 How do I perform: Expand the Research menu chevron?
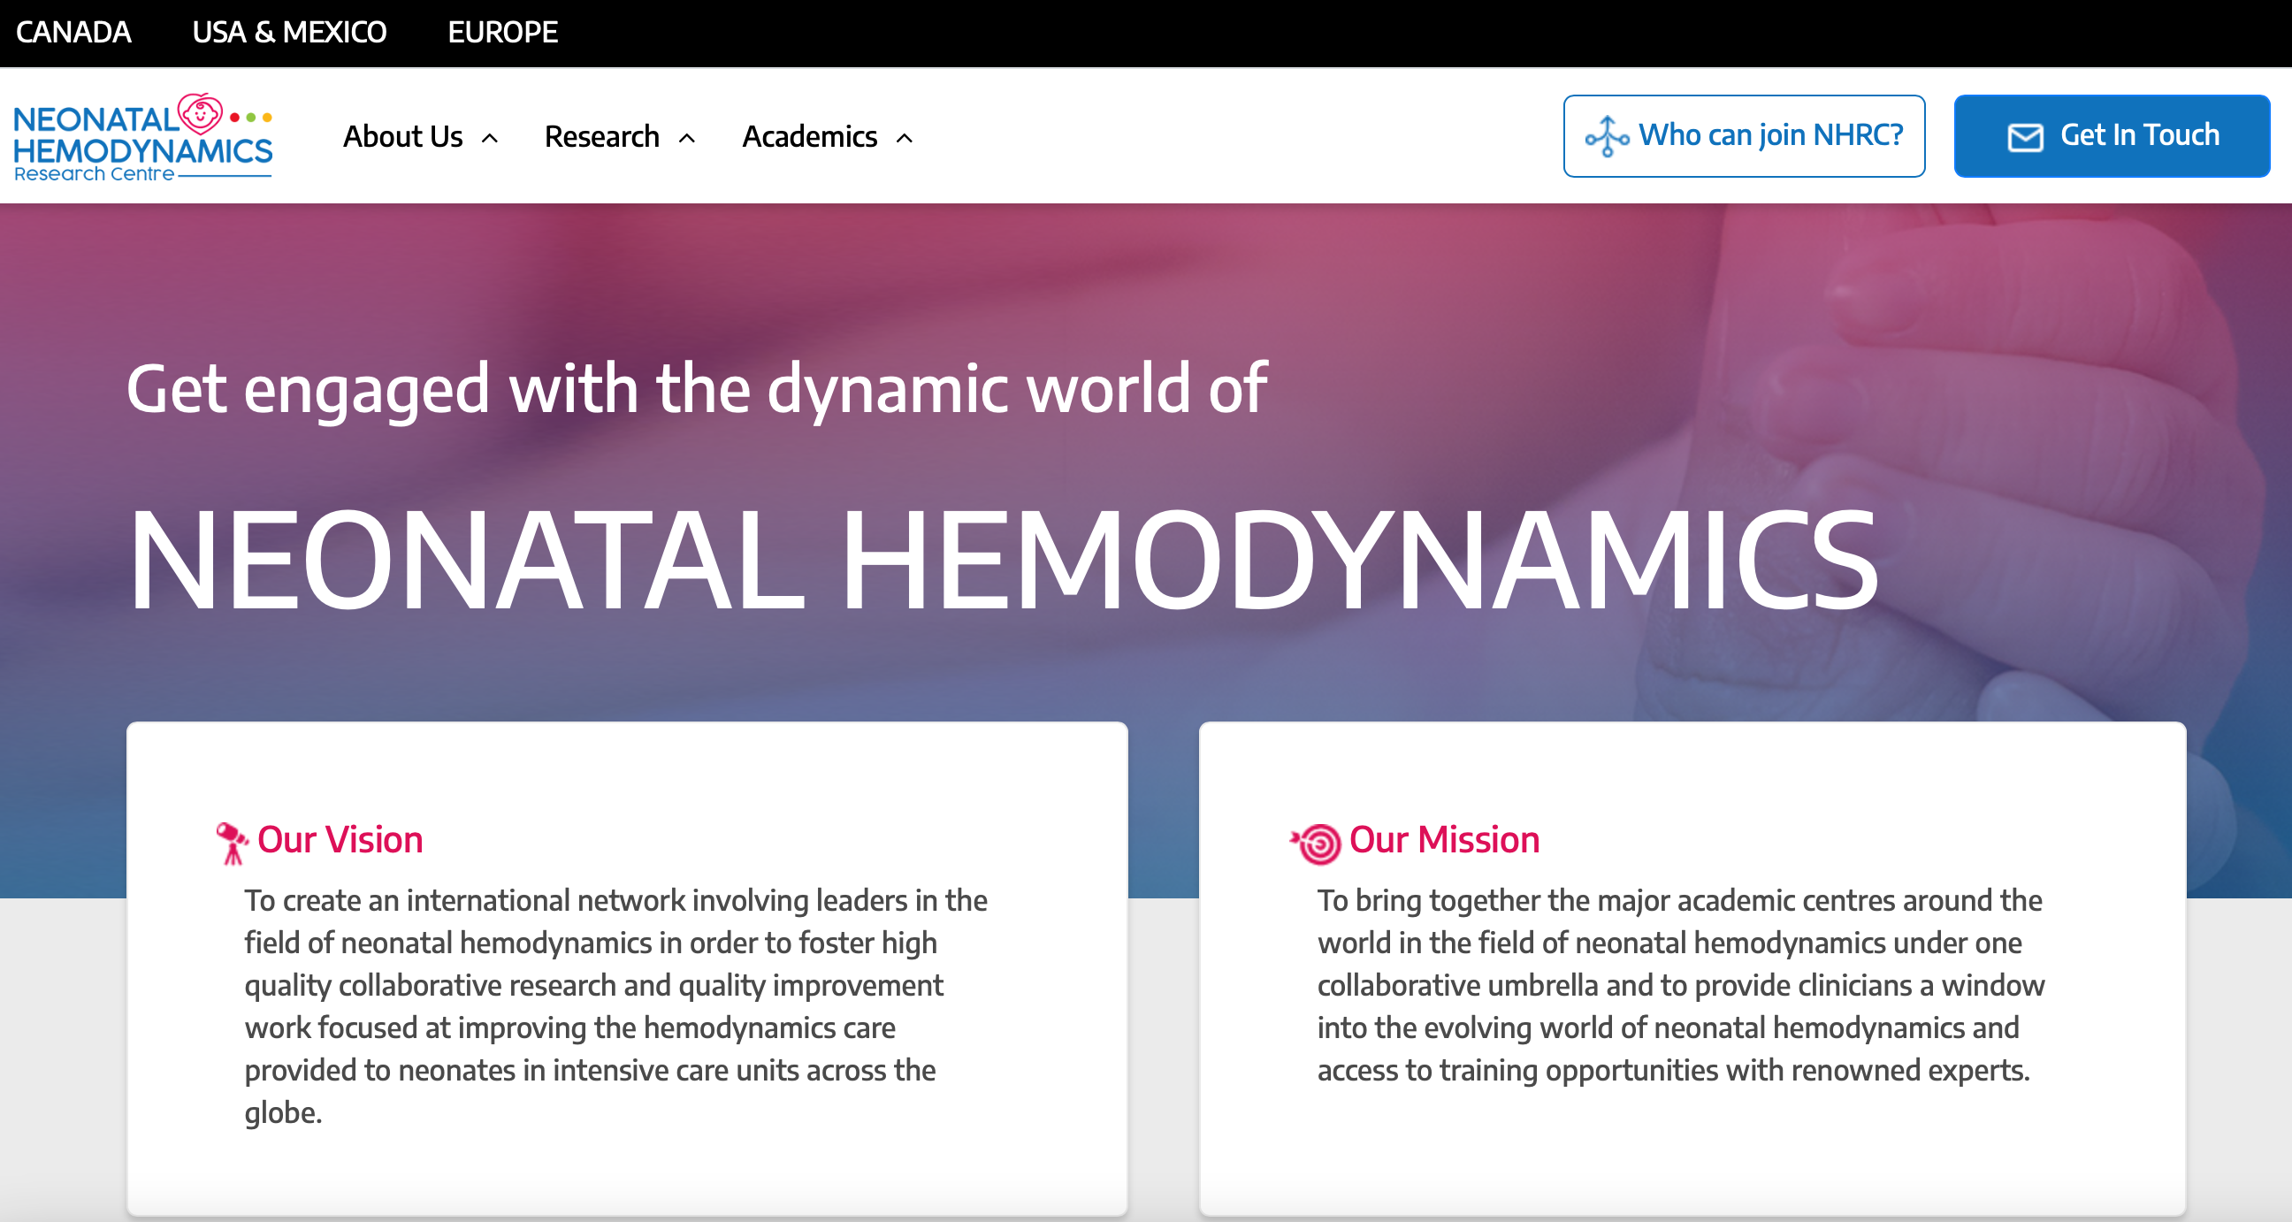coord(687,138)
